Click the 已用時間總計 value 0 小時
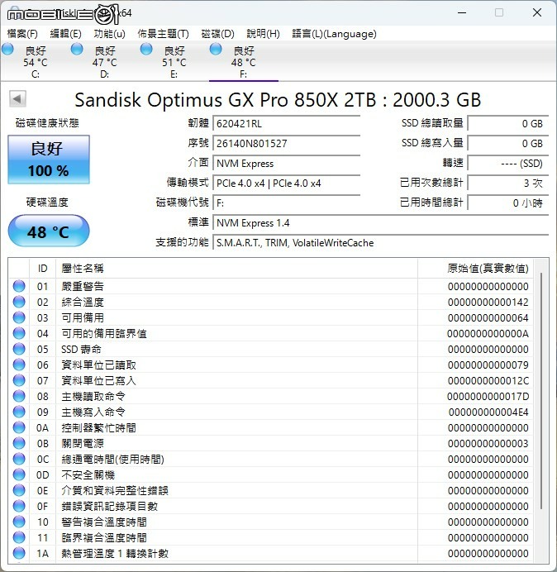The height and width of the screenshot is (572, 557). coord(507,203)
